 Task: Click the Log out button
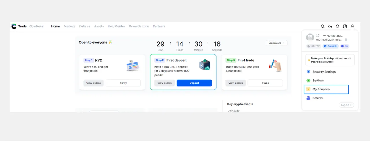(347, 105)
